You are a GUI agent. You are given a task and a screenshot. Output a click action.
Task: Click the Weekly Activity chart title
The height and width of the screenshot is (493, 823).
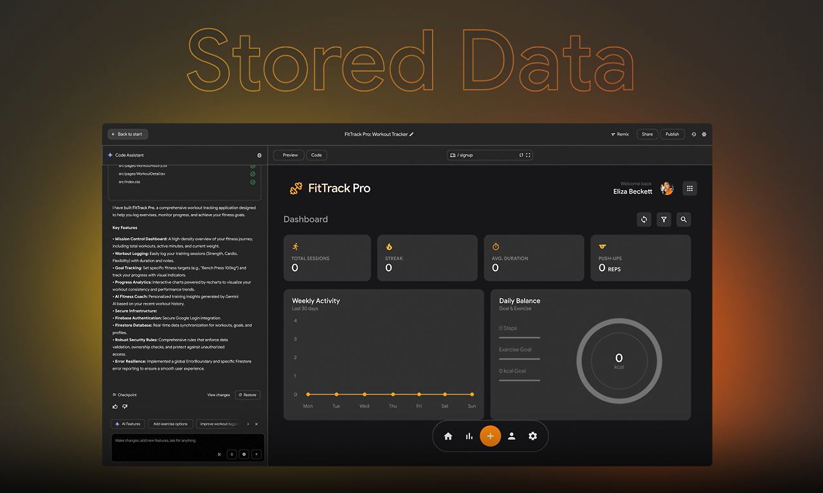tap(316, 301)
